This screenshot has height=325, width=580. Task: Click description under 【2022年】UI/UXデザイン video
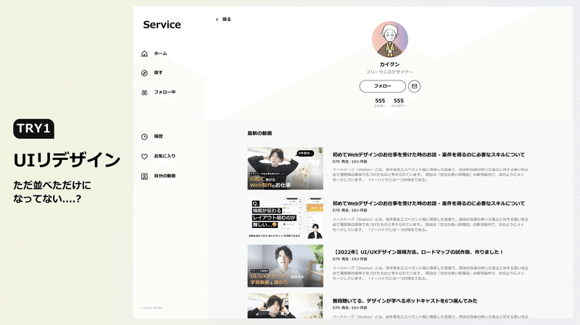pyautogui.click(x=430, y=274)
